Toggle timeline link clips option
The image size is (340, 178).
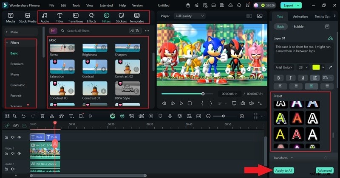7,125
